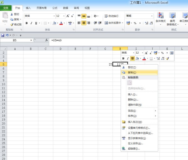The image size is (188, 160).
Task: Decrease font size with the ribbon's small A
Action: click(x=72, y=16)
